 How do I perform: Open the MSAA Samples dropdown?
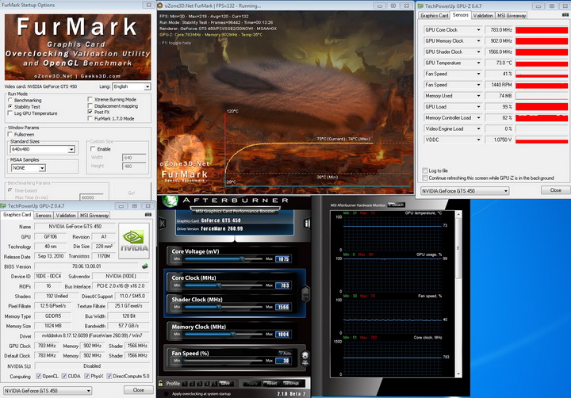point(44,168)
